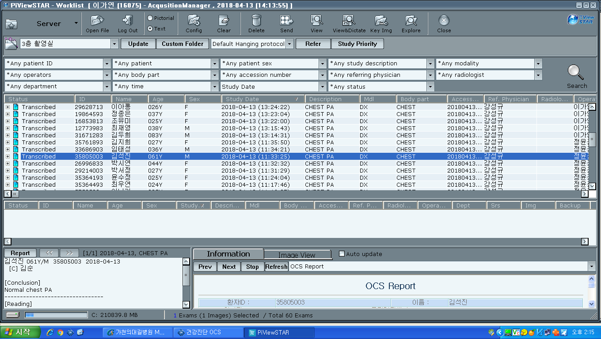The image size is (601, 339).
Task: Enable the Auto update checkbox
Action: pos(342,254)
